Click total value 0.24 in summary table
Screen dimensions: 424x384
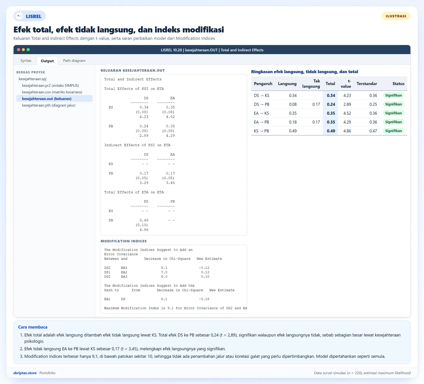click(331, 104)
